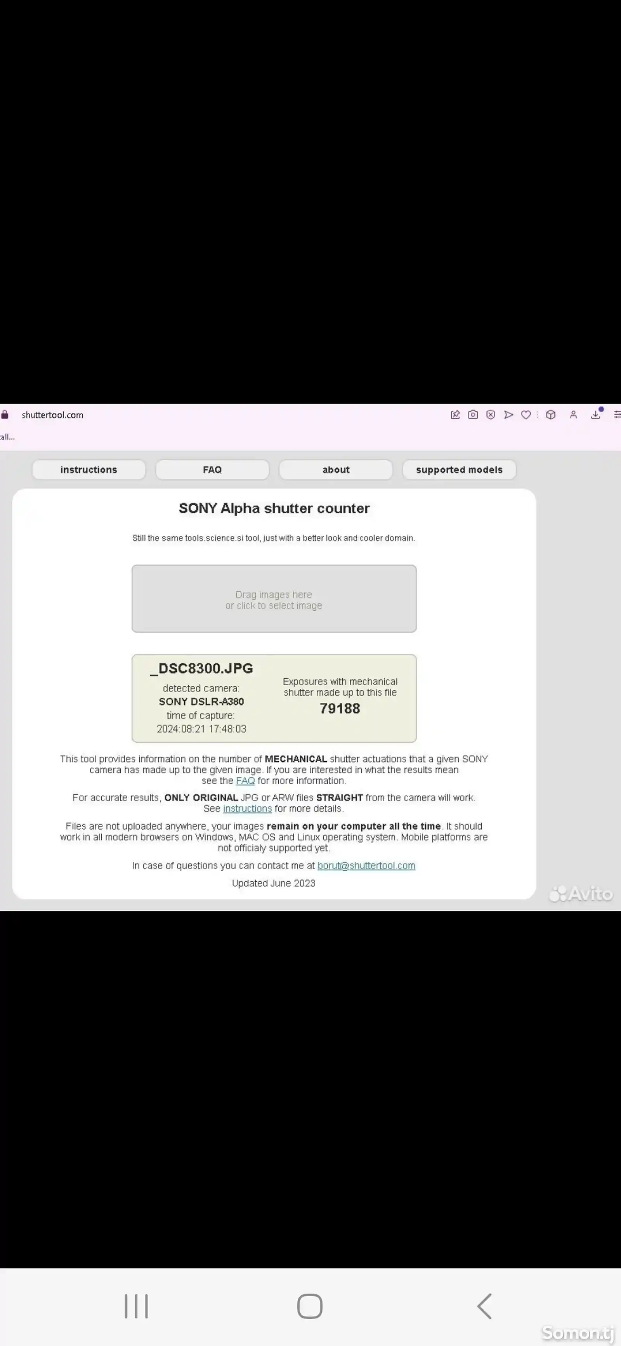This screenshot has height=1346, width=621.
Task: Click the SONY Alpha shutter counter heading
Action: point(274,509)
